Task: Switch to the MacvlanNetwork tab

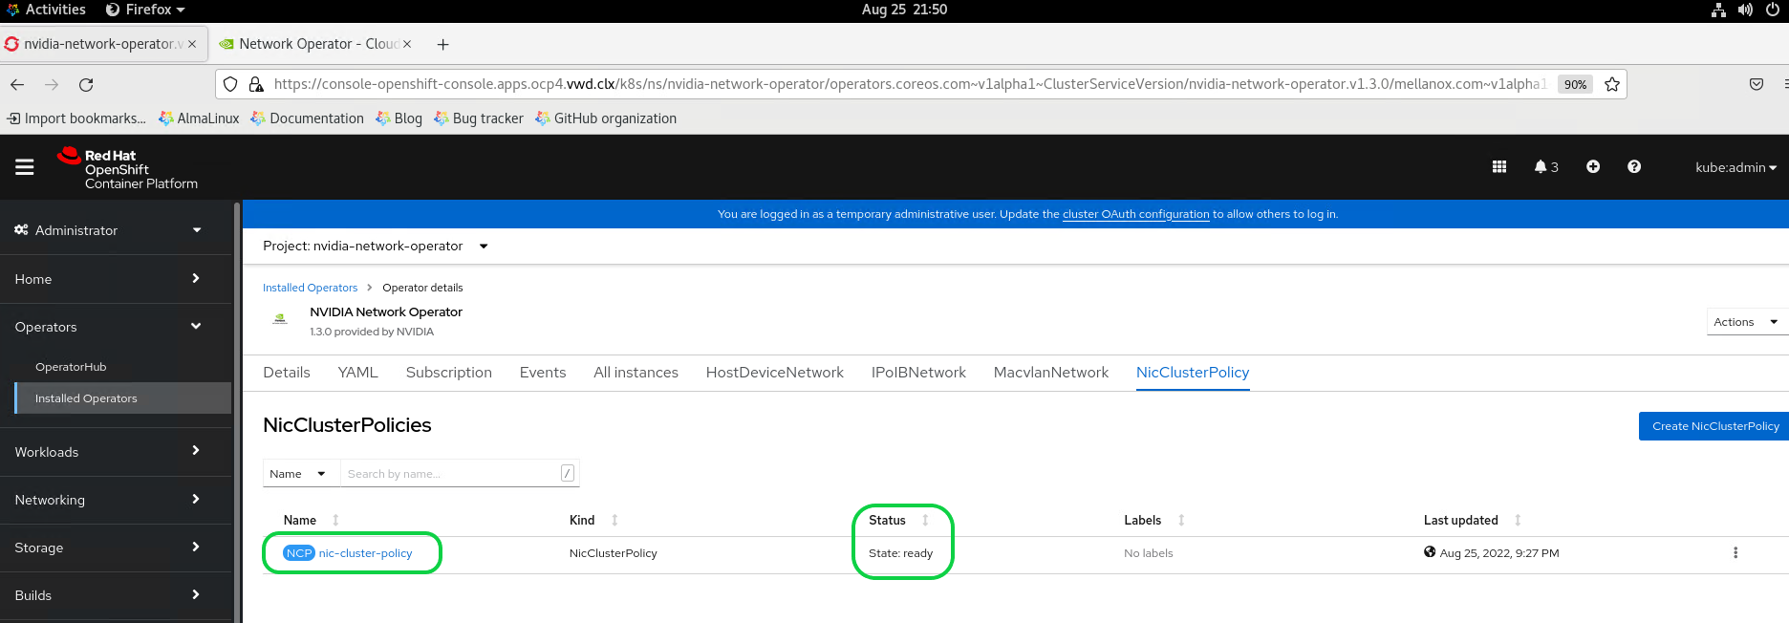Action: coord(1051,373)
